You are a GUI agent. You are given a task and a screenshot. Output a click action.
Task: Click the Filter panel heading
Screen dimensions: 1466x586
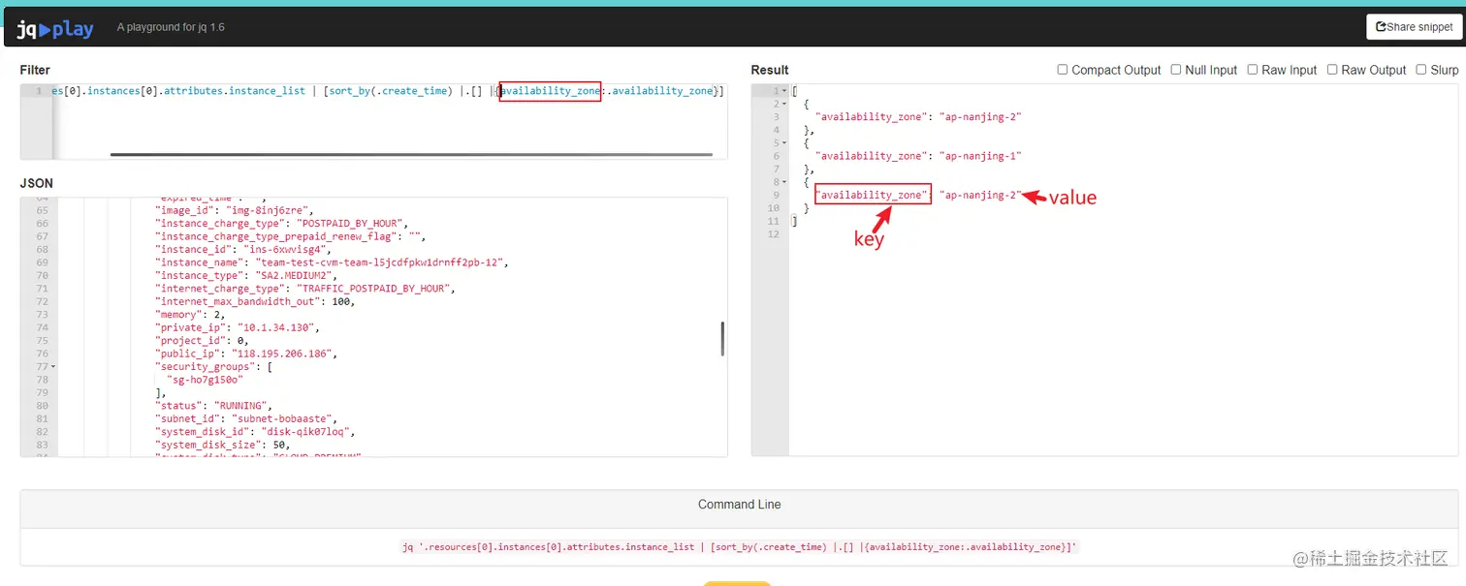pyautogui.click(x=35, y=70)
